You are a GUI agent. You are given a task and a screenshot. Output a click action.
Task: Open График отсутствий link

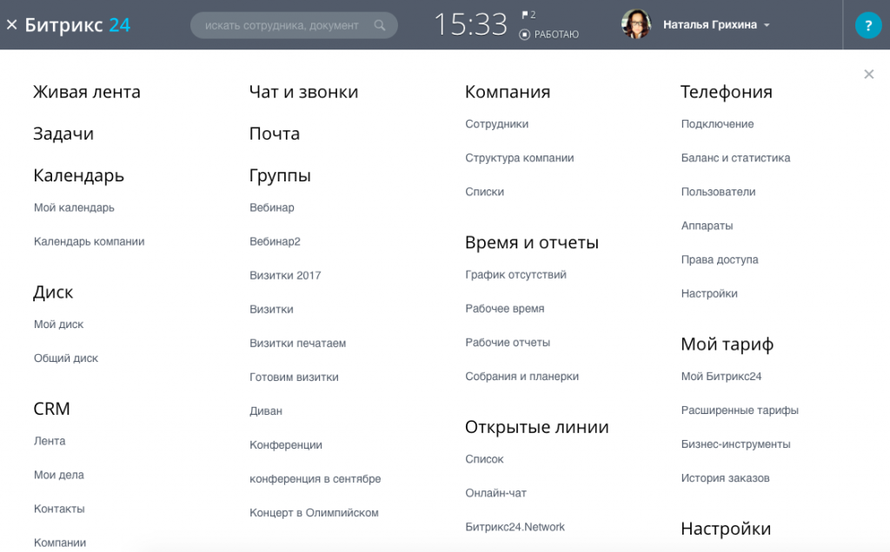pyautogui.click(x=515, y=275)
